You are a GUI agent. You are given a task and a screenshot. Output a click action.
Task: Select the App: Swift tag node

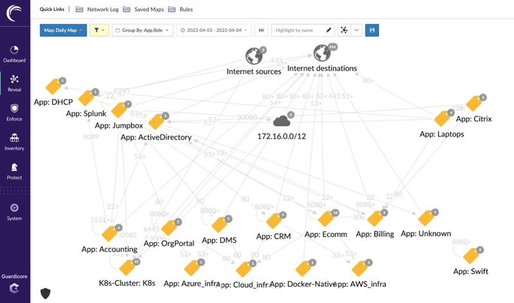[471, 256]
